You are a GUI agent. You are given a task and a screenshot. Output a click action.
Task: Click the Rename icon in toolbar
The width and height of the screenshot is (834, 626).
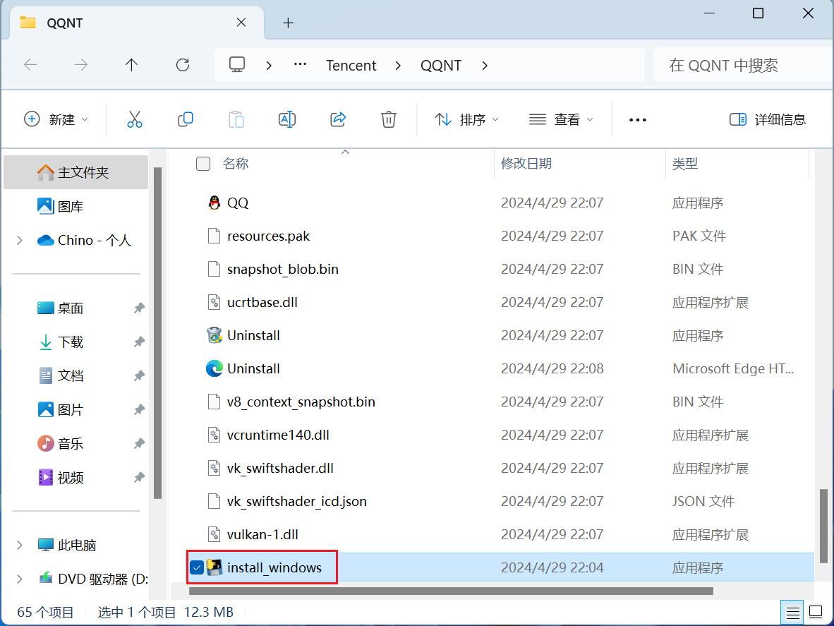coord(287,119)
